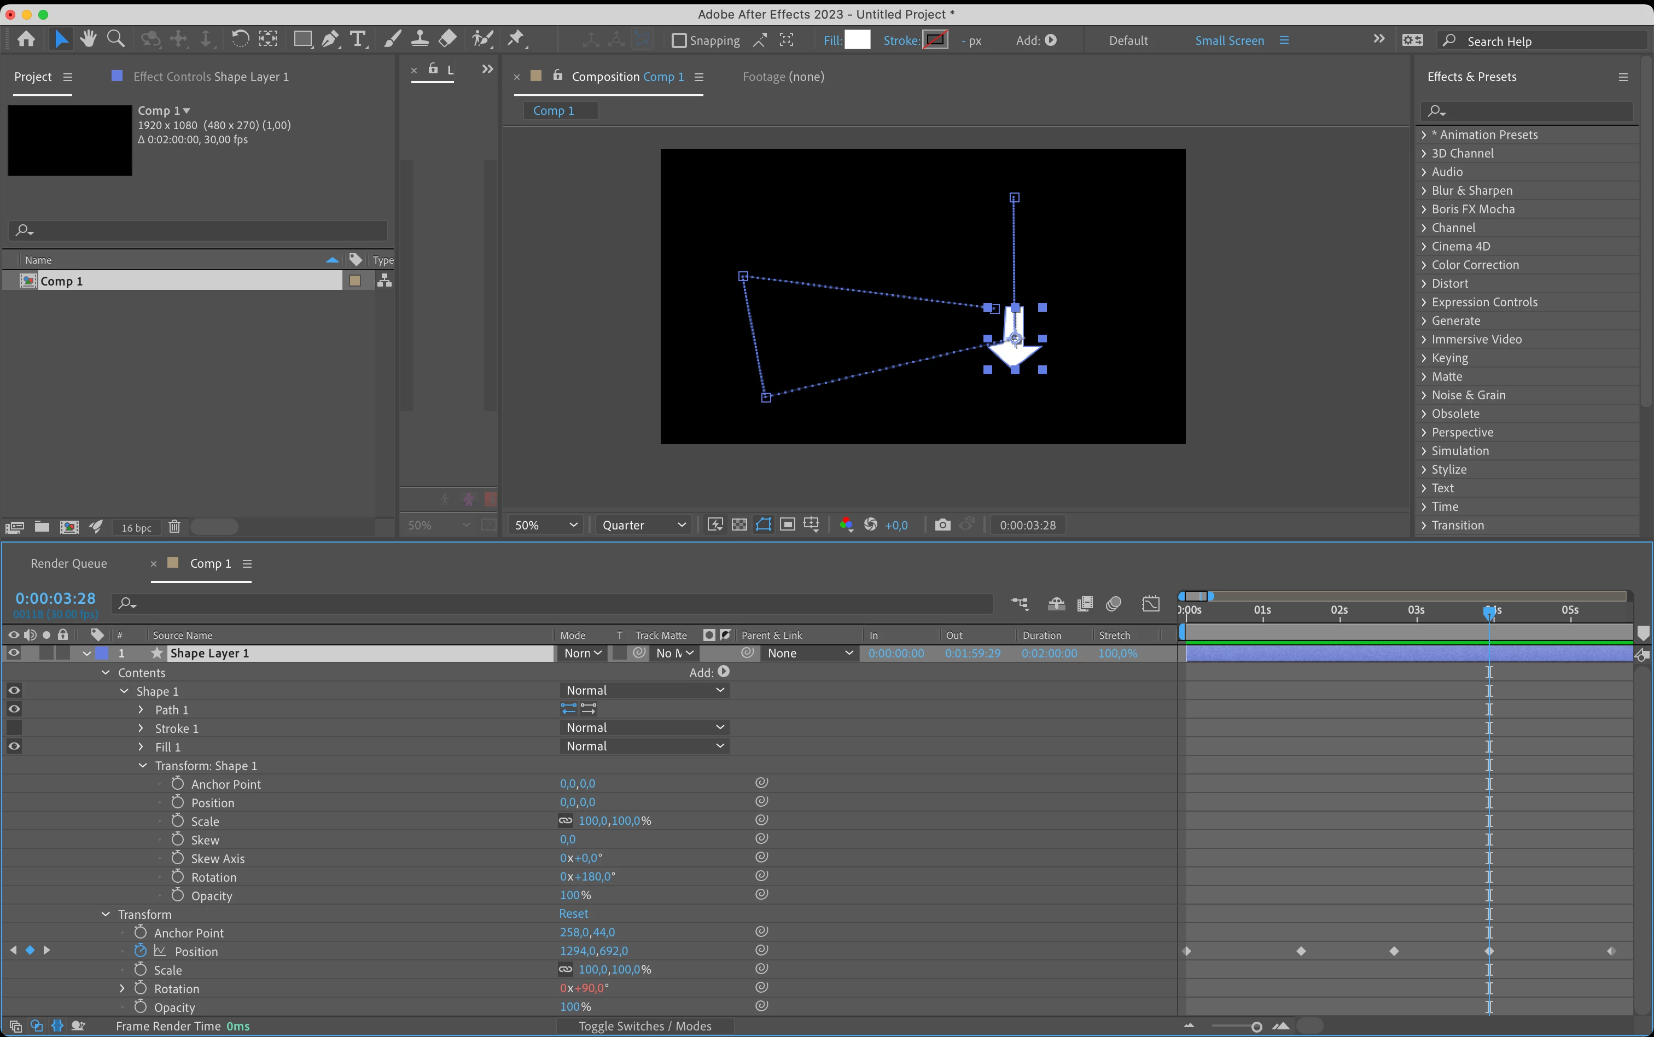Select the Zoom tool
This screenshot has width=1654, height=1037.
(116, 39)
